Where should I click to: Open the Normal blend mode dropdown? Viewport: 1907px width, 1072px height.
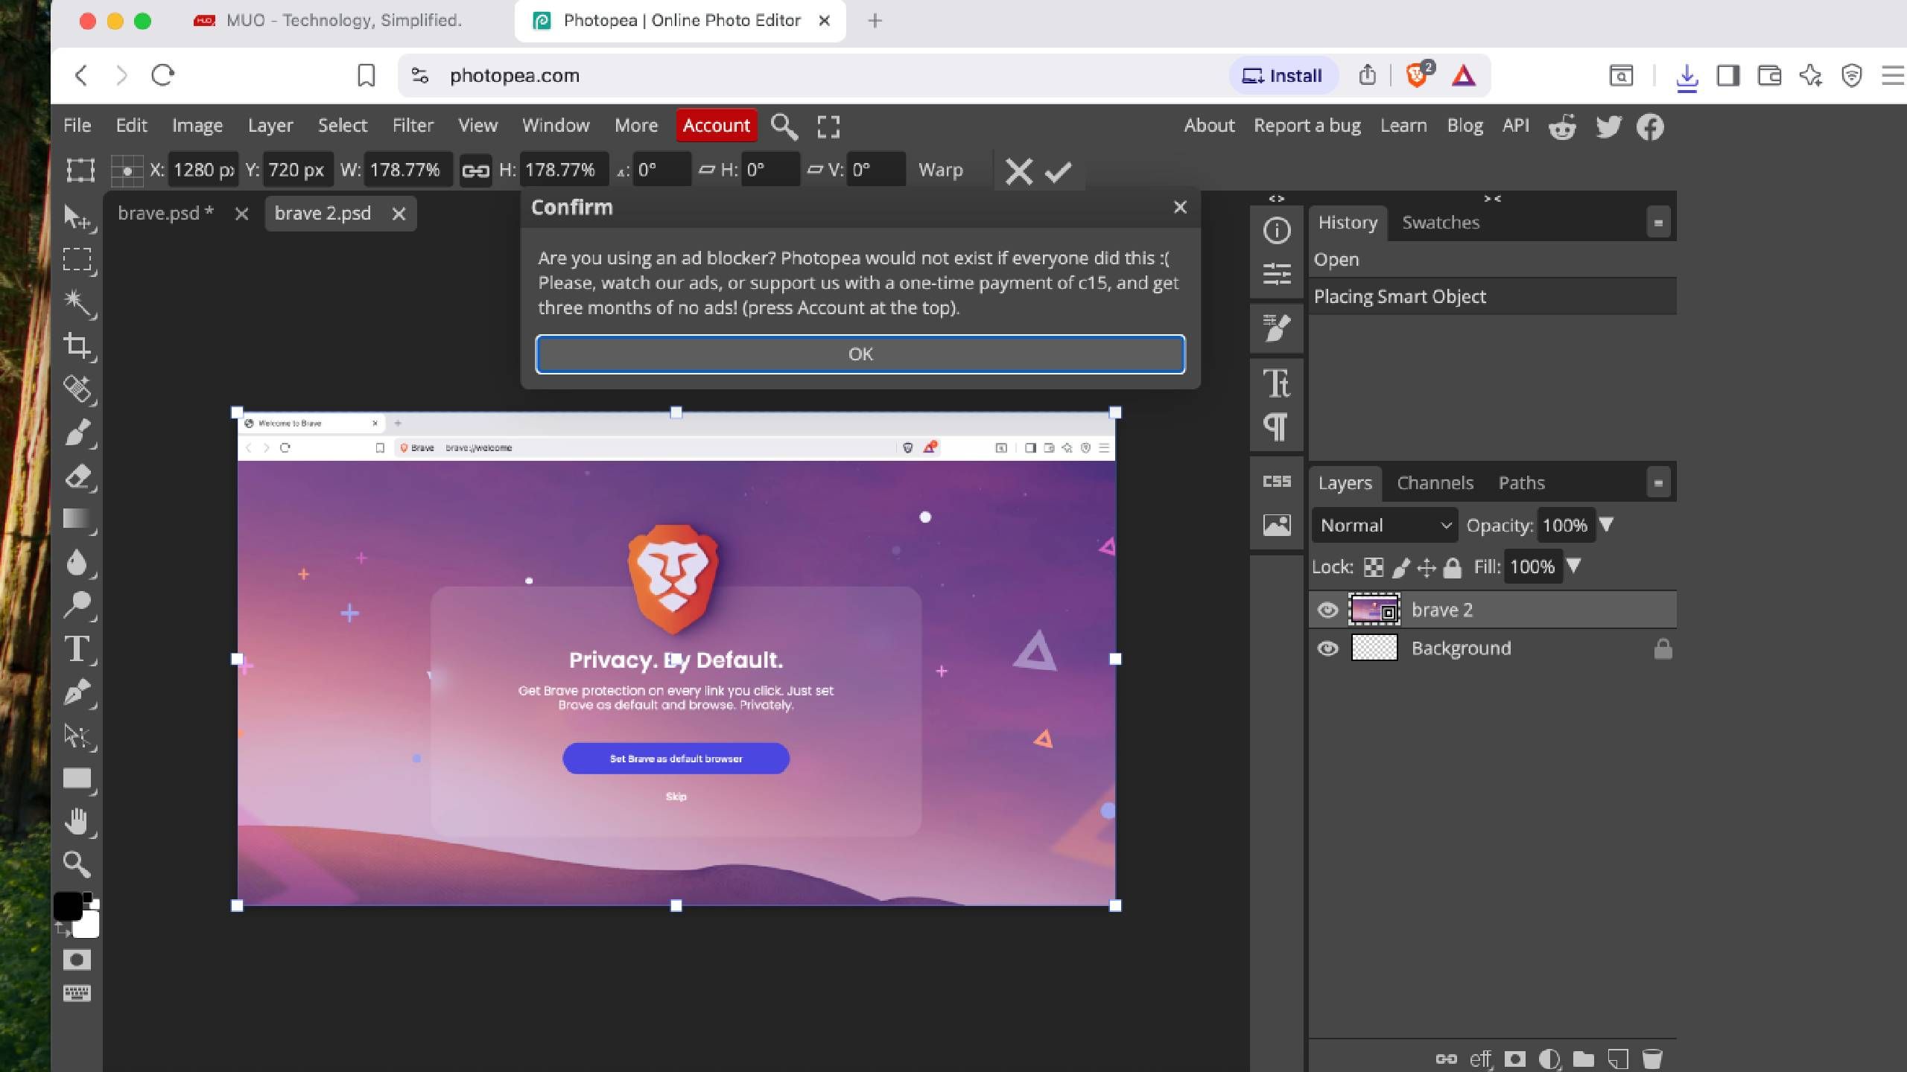(x=1385, y=526)
